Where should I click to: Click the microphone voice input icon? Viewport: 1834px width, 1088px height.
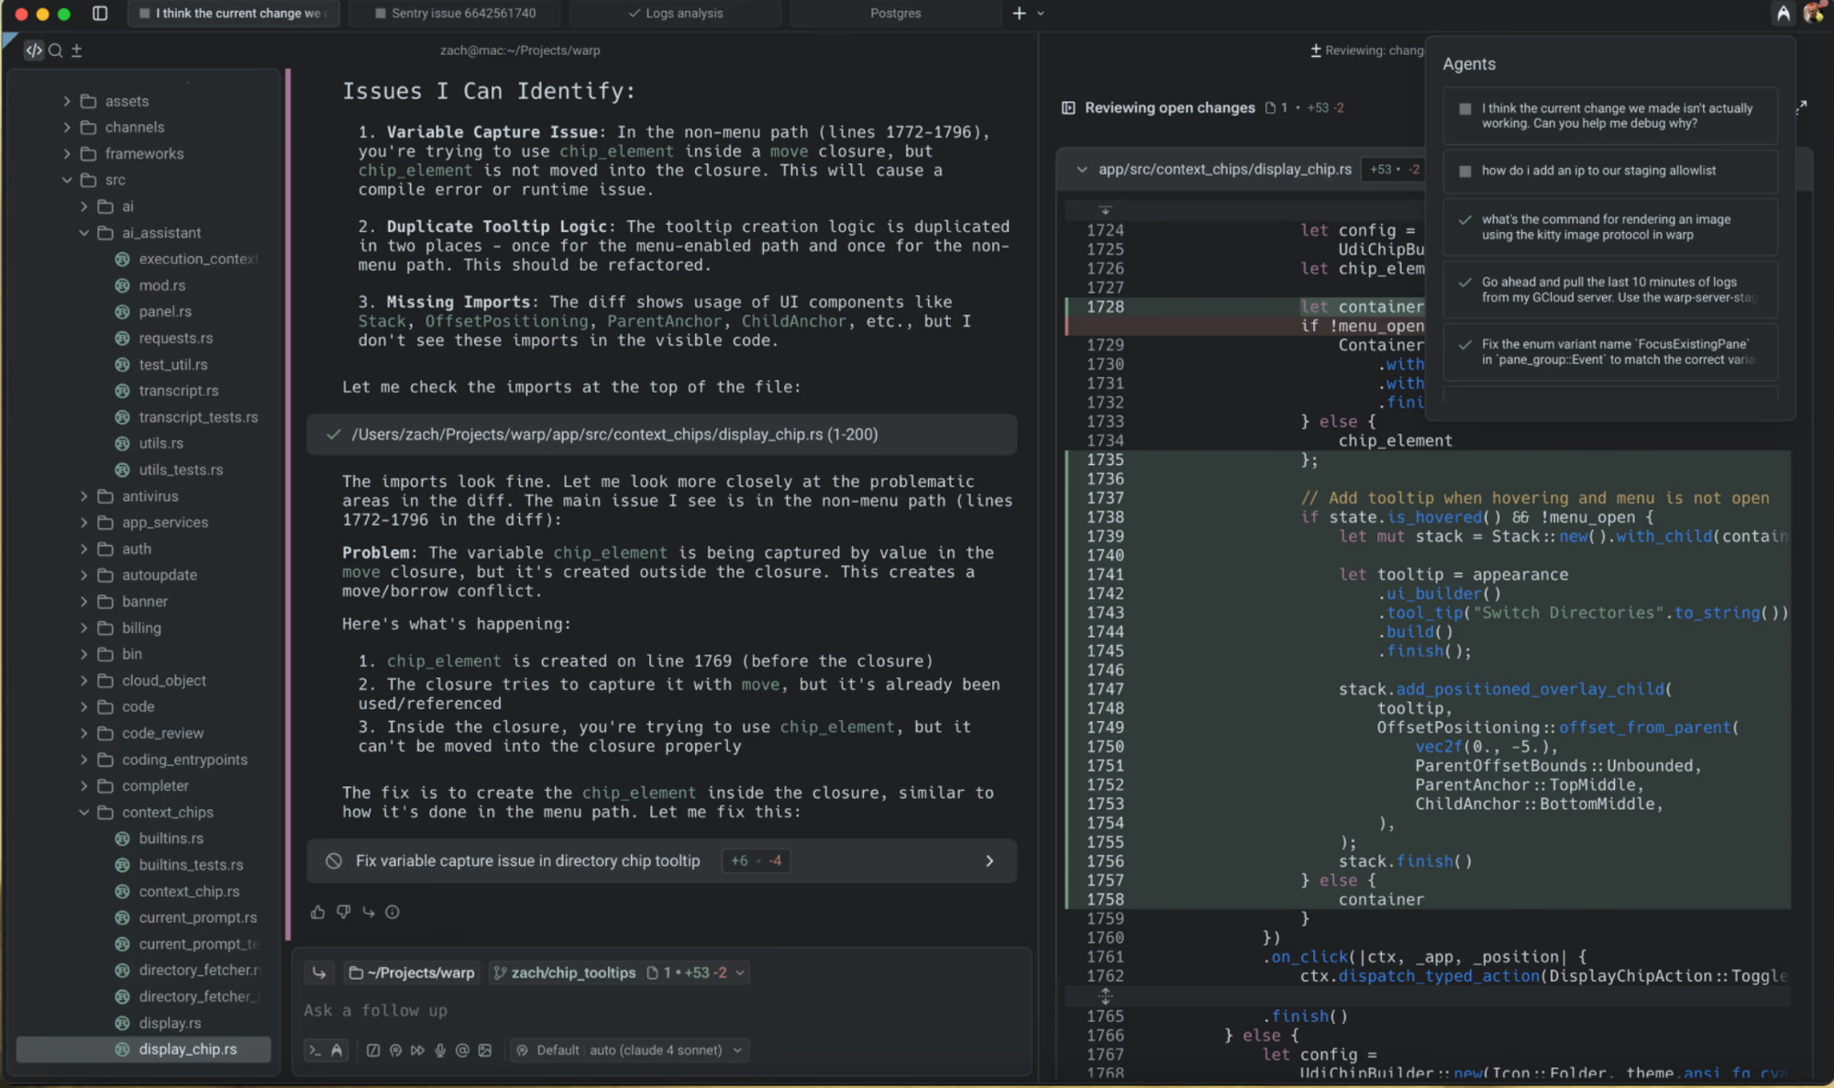(440, 1050)
